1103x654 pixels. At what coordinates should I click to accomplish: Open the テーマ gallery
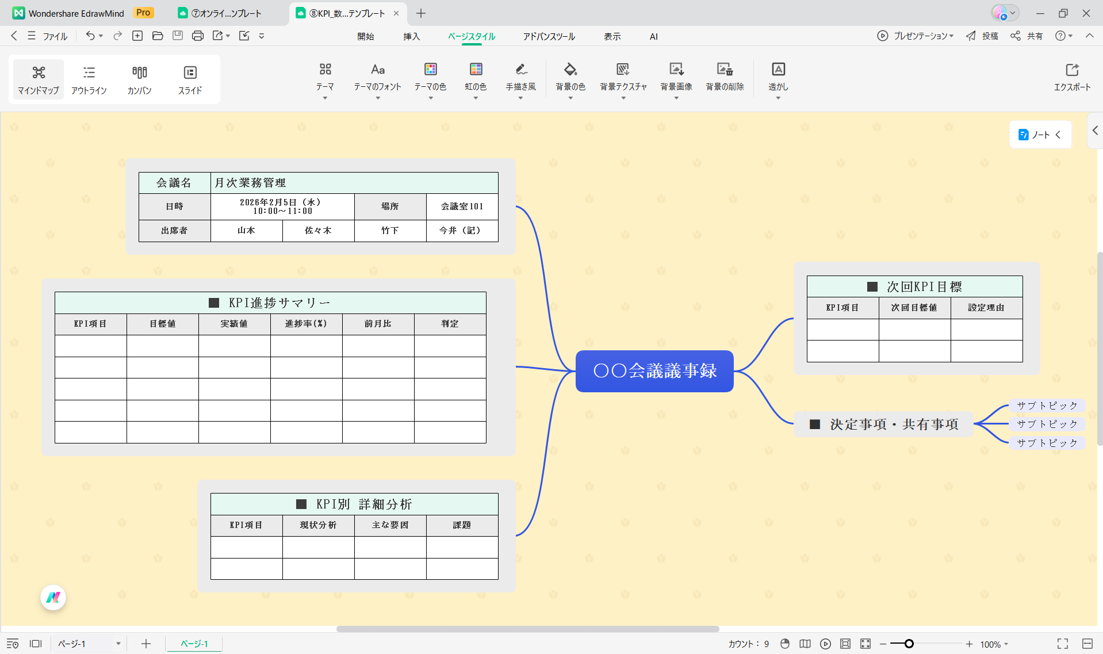[x=325, y=79]
